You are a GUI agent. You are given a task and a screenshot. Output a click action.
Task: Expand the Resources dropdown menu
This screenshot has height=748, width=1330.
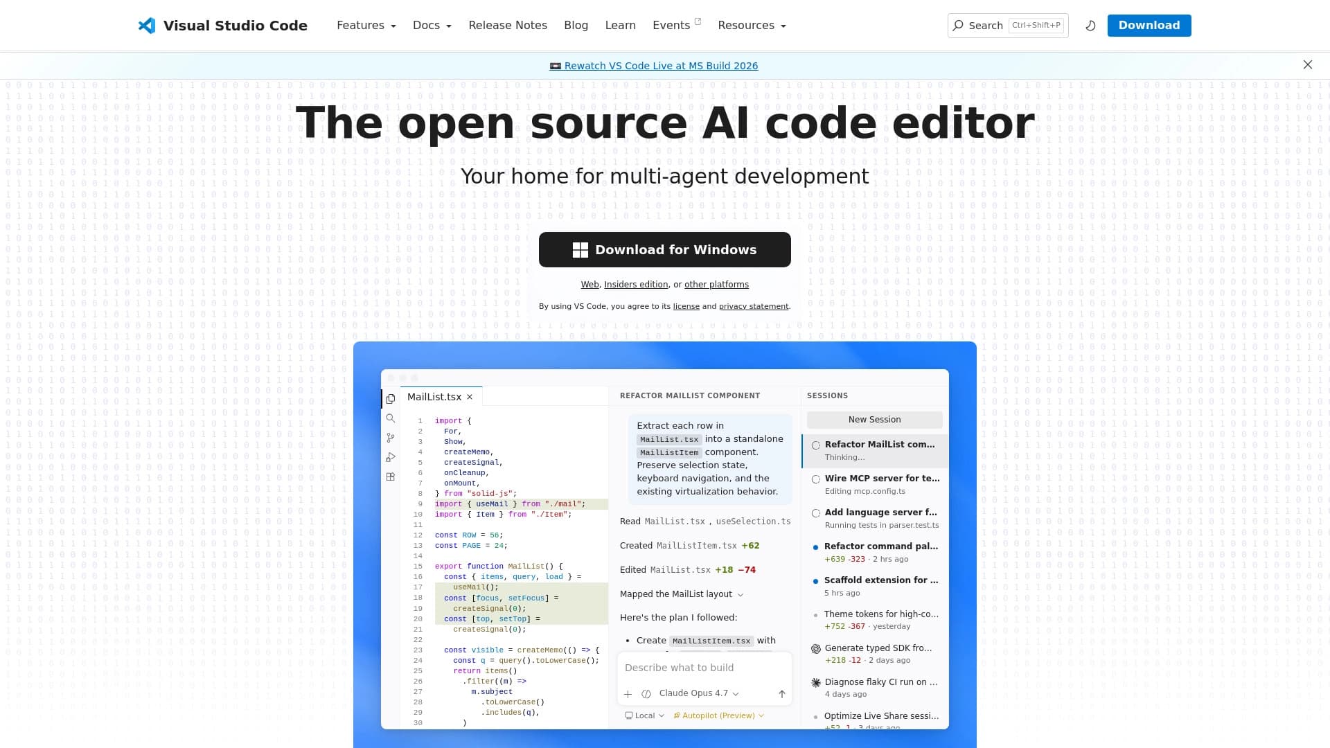coord(752,26)
